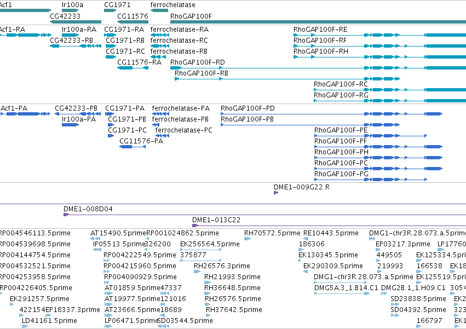
Task: Open the CG11576-PA protein label
Action: 141,141
